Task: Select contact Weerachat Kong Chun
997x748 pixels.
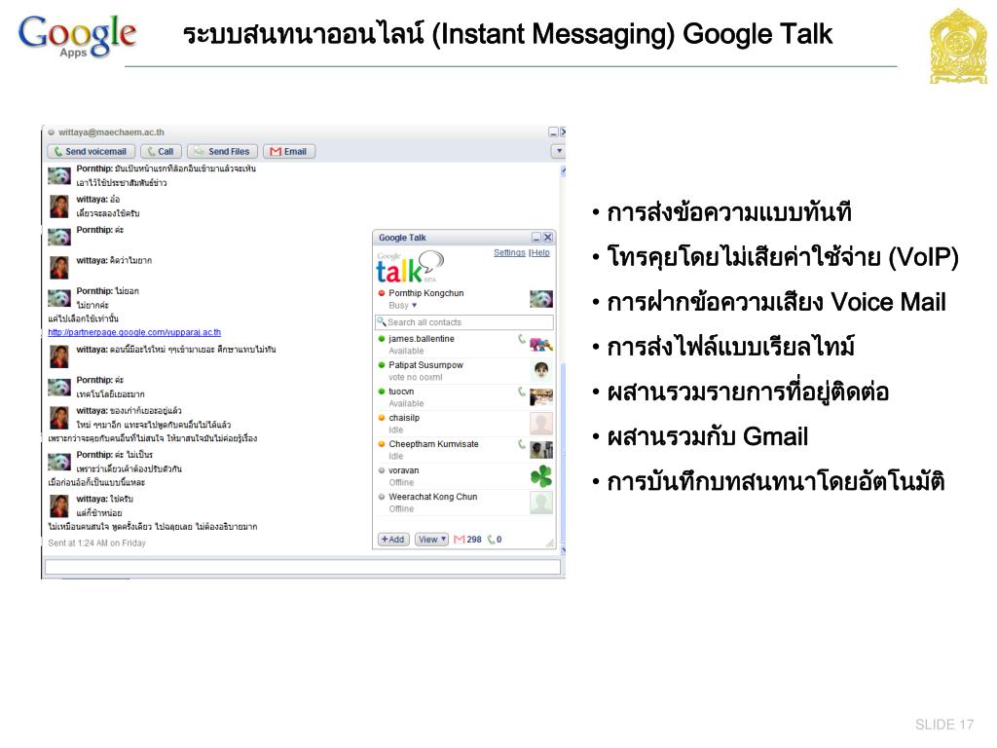Action: 464,503
